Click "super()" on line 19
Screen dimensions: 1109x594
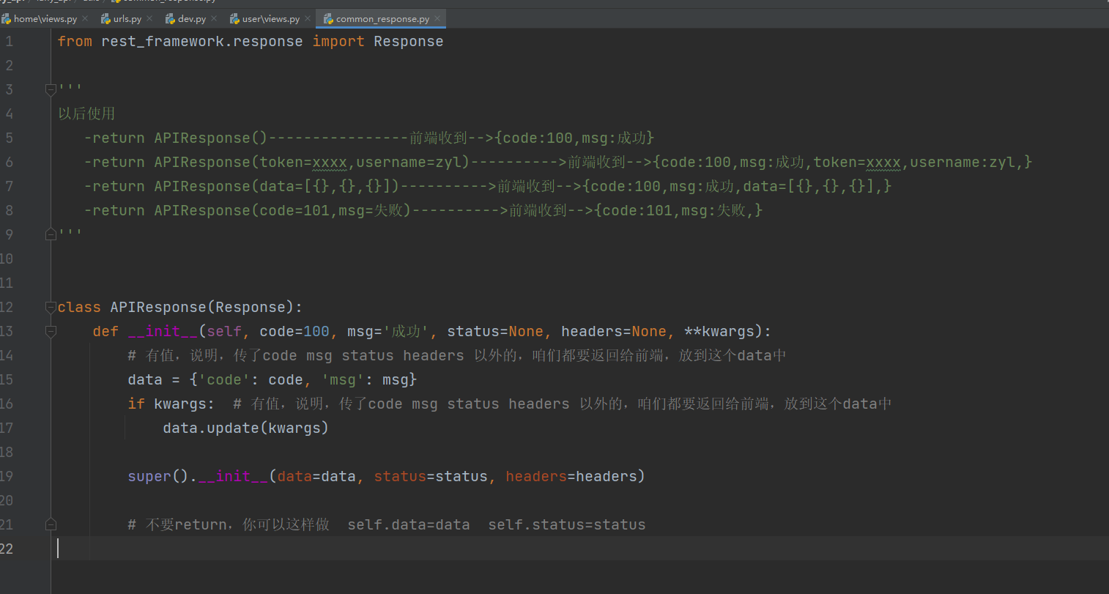tap(158, 476)
